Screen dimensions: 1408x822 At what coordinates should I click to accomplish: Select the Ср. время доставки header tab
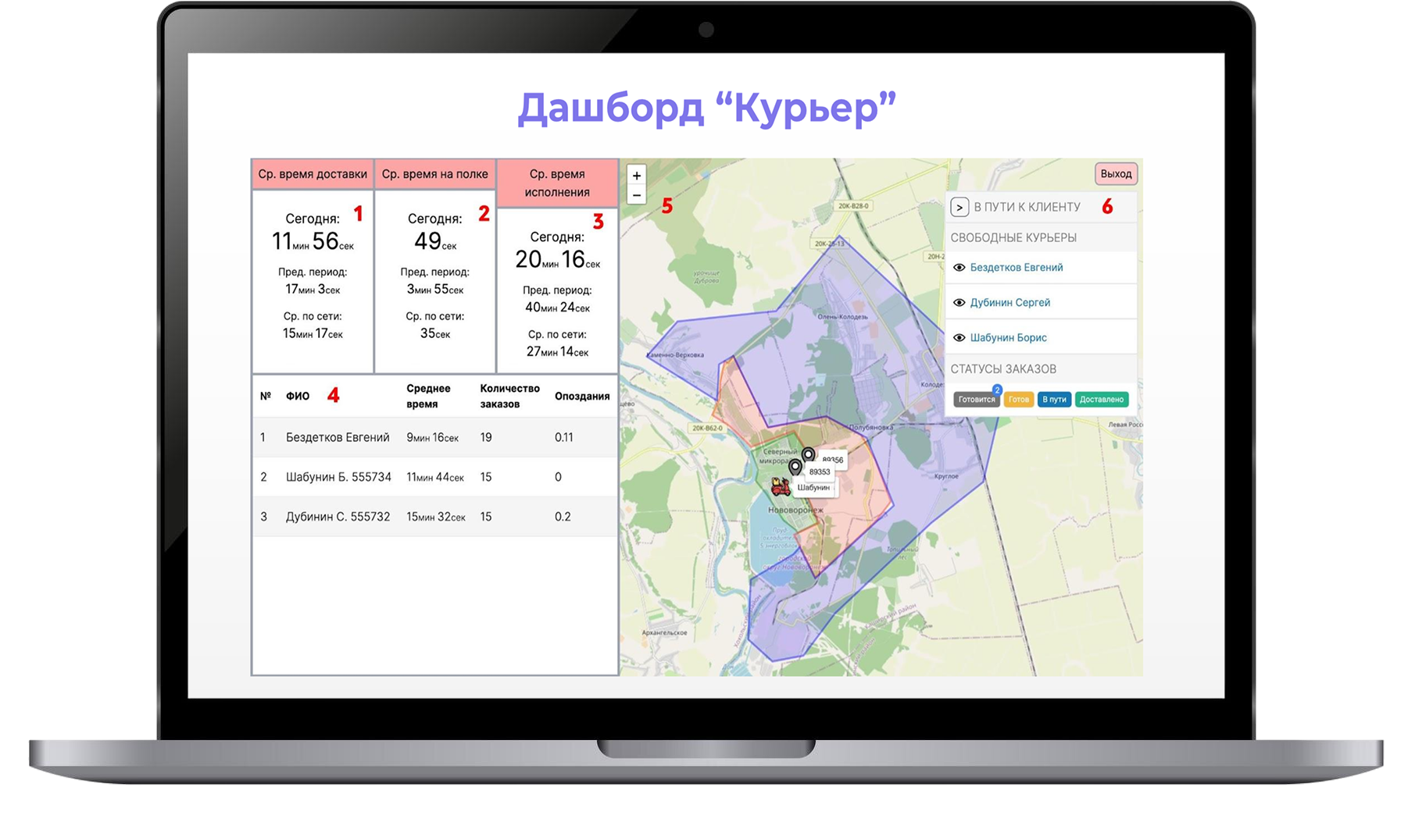pos(313,174)
